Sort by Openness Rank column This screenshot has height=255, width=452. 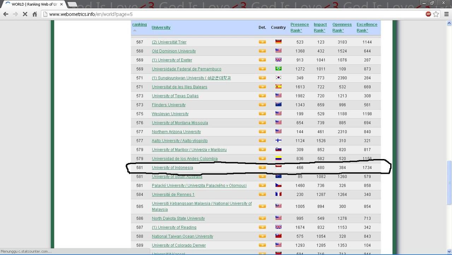tap(342, 28)
